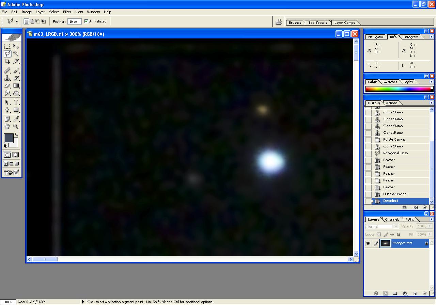Select the Crop tool
Screen dimensions: 436x305
[x=7, y=61]
